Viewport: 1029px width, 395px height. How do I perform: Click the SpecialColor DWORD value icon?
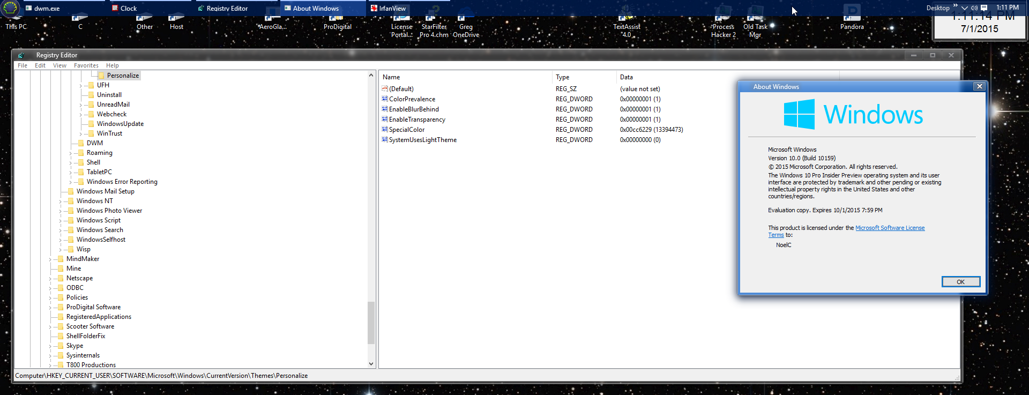(x=385, y=130)
